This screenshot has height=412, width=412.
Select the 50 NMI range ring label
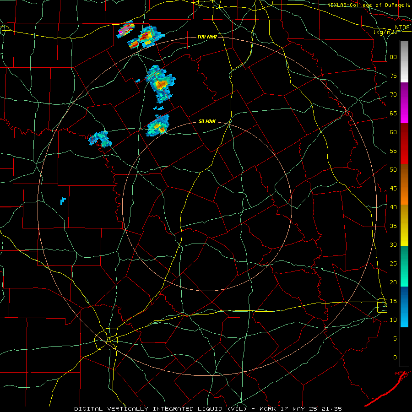tap(207, 121)
